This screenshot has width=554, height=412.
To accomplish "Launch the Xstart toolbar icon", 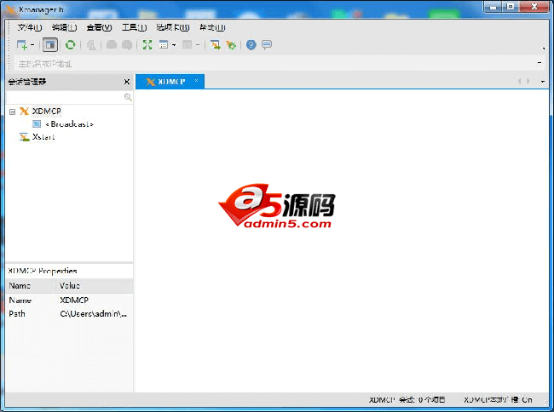I will pyautogui.click(x=215, y=45).
